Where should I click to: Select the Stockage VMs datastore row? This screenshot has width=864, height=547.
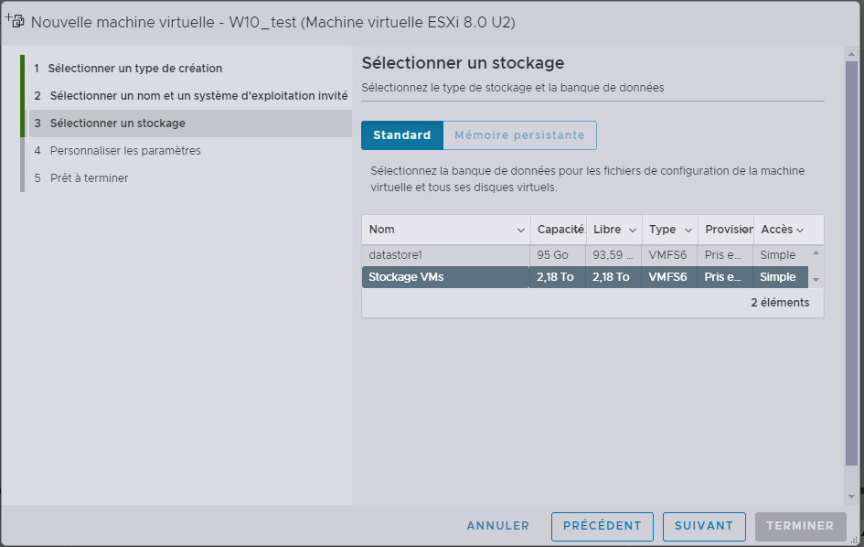(444, 277)
